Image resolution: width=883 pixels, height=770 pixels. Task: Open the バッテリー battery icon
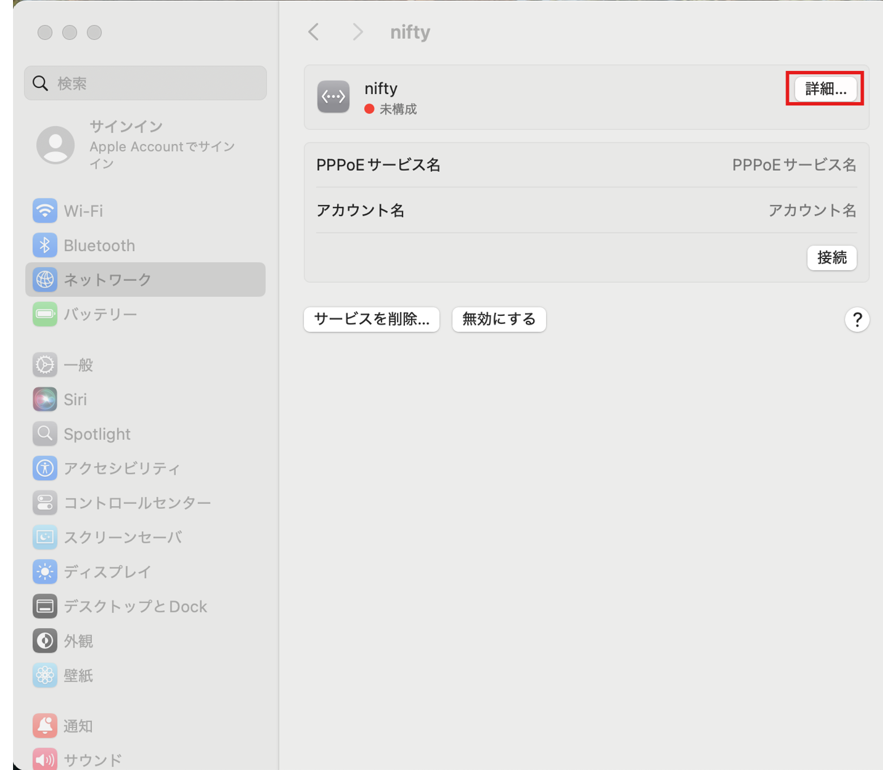[45, 314]
